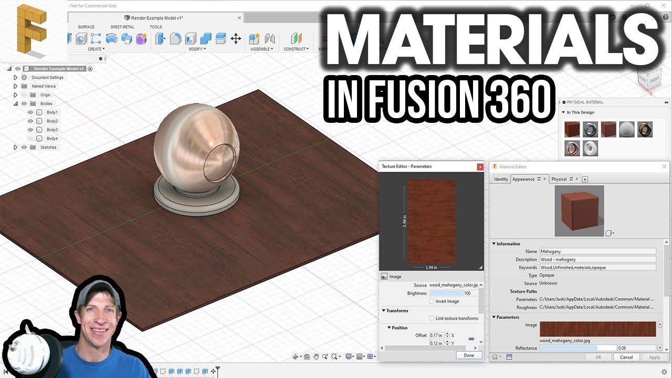Select the Hole tool in Create group
672x378 pixels.
[x=81, y=38]
